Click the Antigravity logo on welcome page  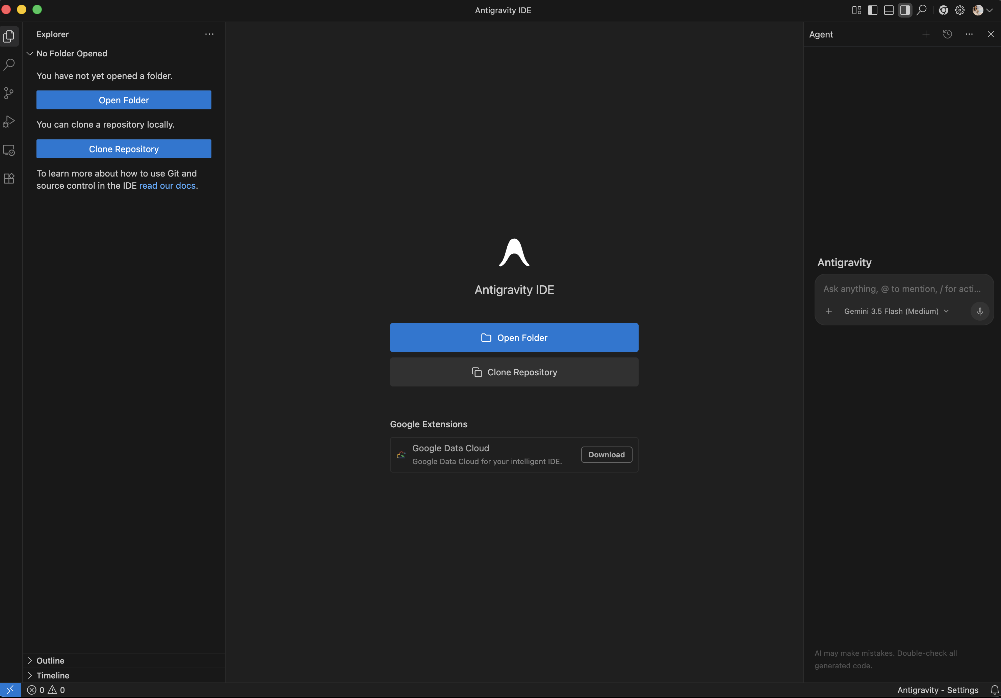coord(514,252)
